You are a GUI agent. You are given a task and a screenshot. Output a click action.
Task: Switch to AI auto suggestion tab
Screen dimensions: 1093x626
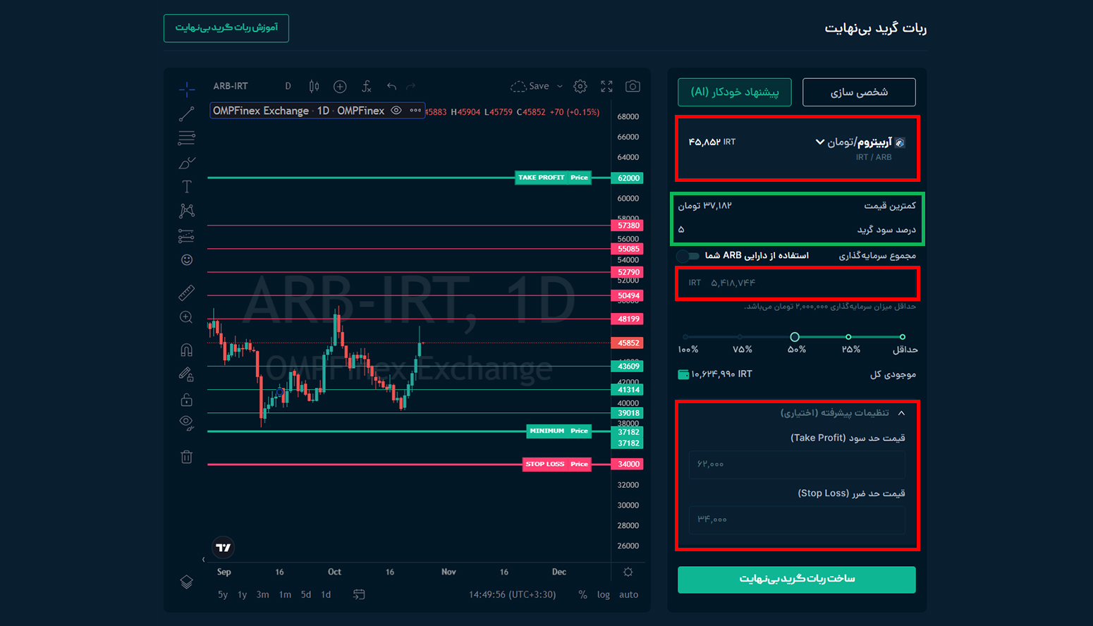click(x=735, y=92)
